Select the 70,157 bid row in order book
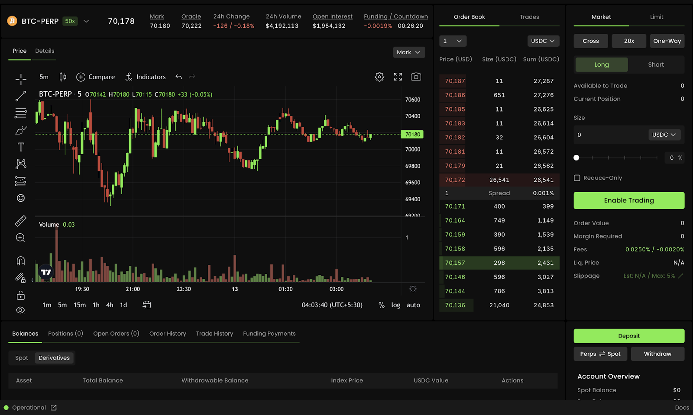The height and width of the screenshot is (415, 693). [x=499, y=263]
